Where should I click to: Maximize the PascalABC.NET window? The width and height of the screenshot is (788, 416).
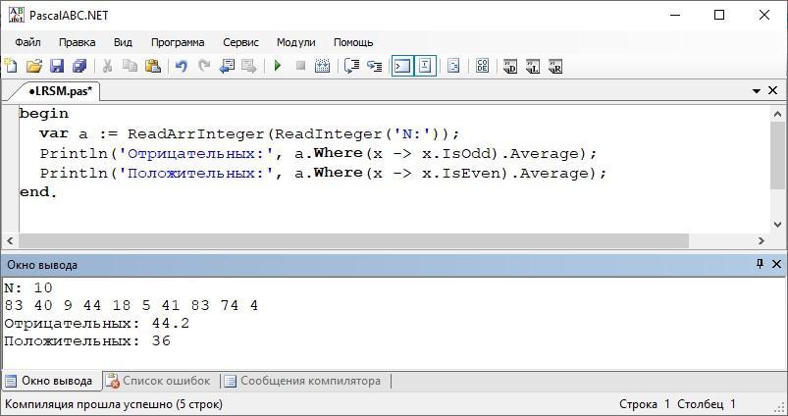(719, 15)
